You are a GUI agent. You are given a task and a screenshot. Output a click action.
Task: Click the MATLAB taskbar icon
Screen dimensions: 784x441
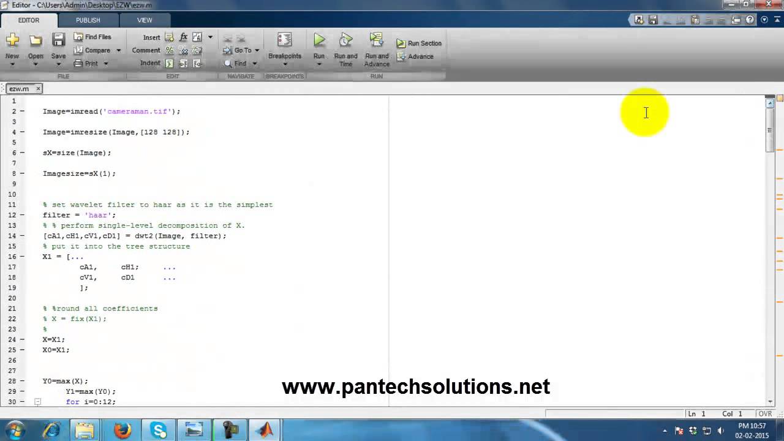point(266,430)
